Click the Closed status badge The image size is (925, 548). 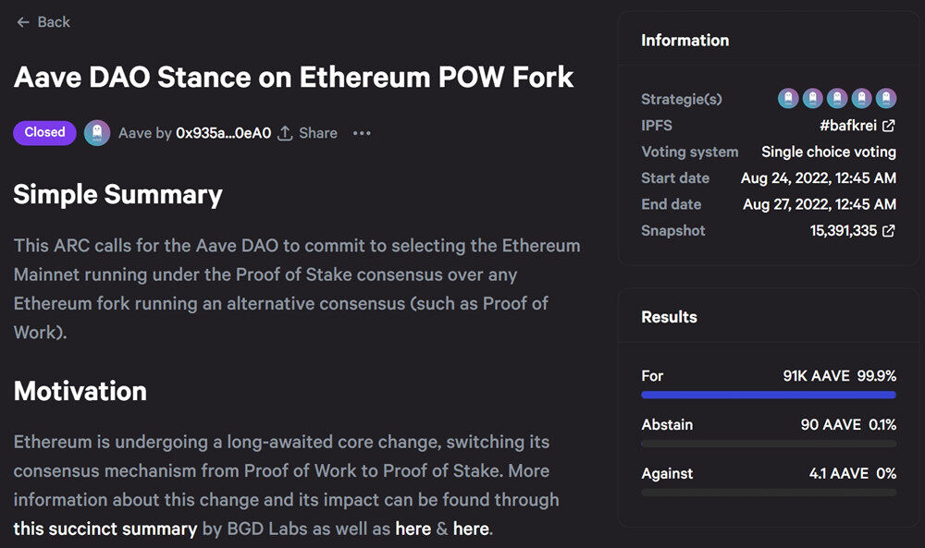(x=44, y=132)
